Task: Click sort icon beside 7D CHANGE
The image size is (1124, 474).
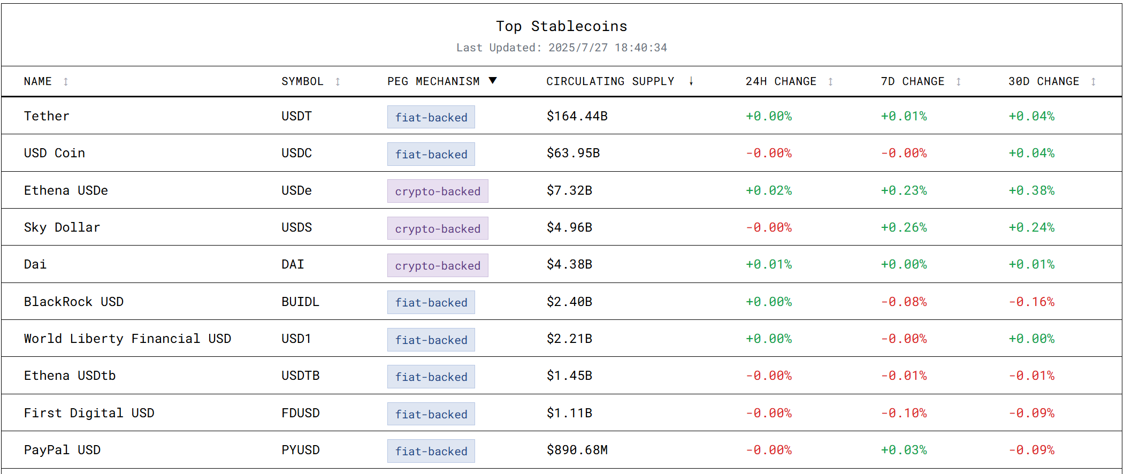Action: (x=958, y=82)
